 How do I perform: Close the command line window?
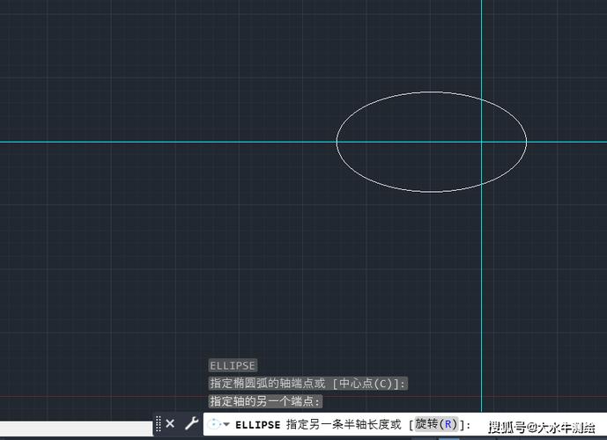point(170,424)
